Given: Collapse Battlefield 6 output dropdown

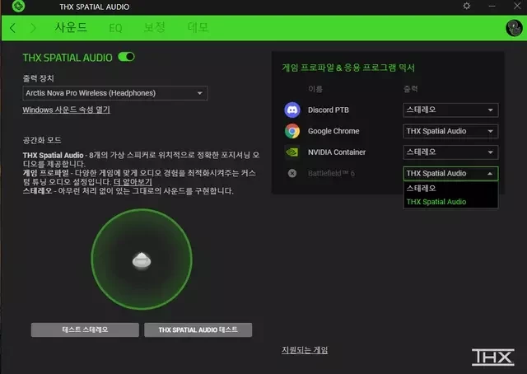Looking at the screenshot, I should [450, 174].
